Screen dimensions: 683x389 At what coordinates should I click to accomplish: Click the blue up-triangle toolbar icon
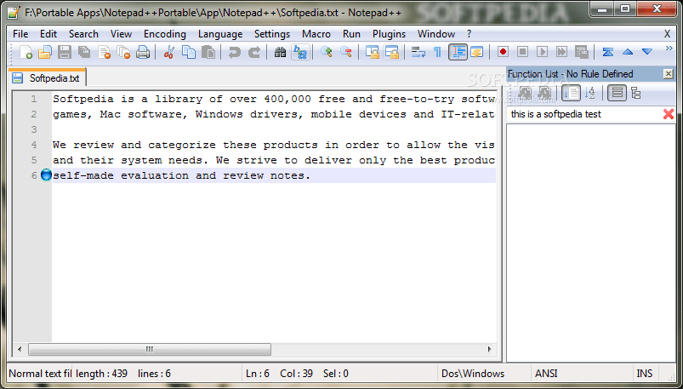[x=627, y=52]
